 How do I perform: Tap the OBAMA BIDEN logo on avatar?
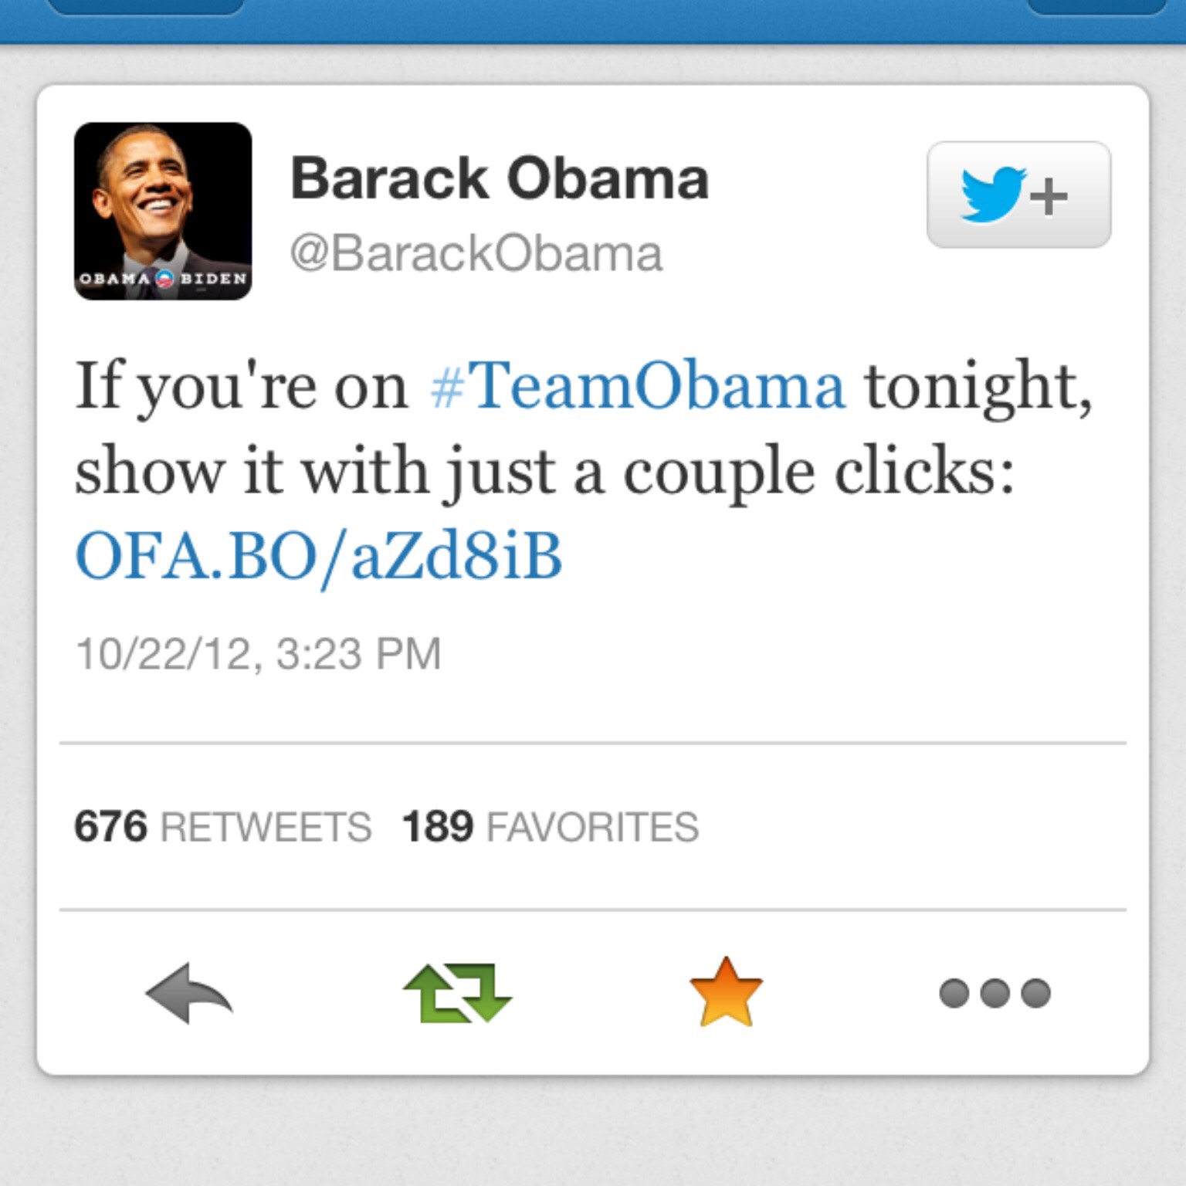tap(163, 279)
